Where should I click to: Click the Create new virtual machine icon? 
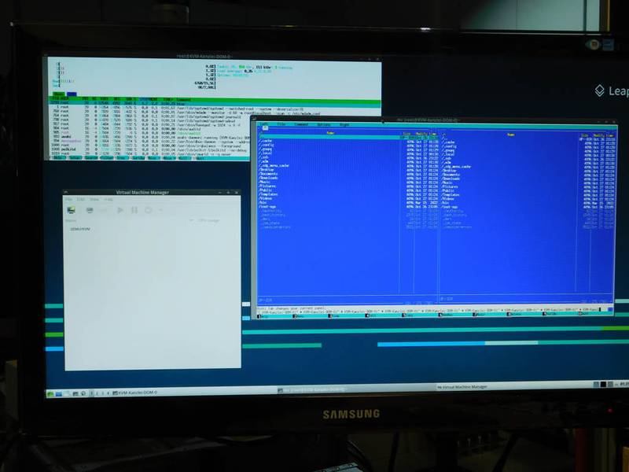click(71, 210)
